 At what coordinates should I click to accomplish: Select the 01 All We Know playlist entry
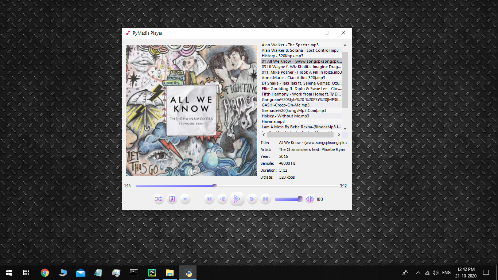[x=301, y=61]
